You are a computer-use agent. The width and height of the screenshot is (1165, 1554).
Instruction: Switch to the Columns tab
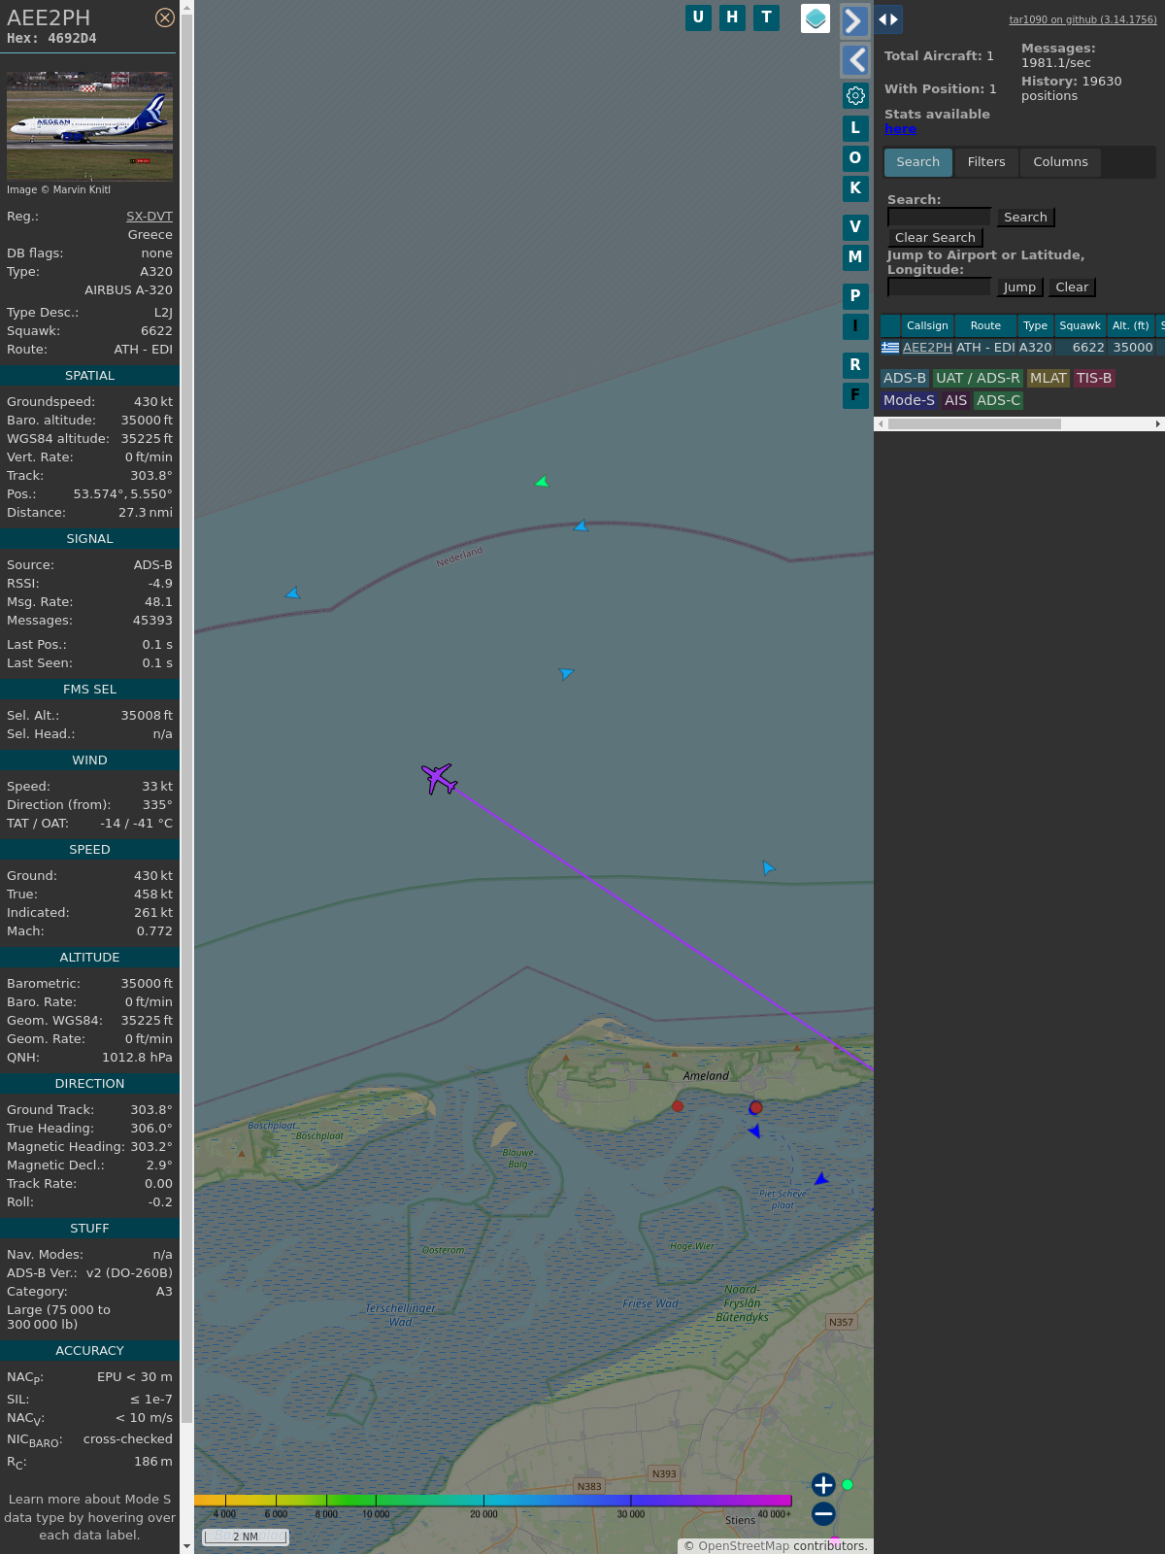(1060, 162)
